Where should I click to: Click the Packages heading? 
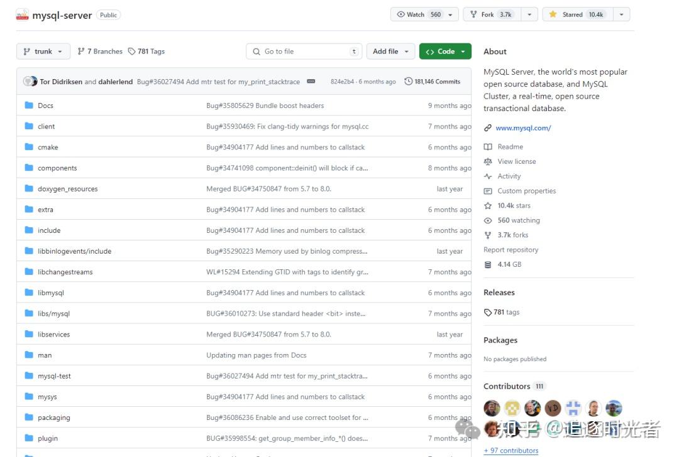click(500, 340)
